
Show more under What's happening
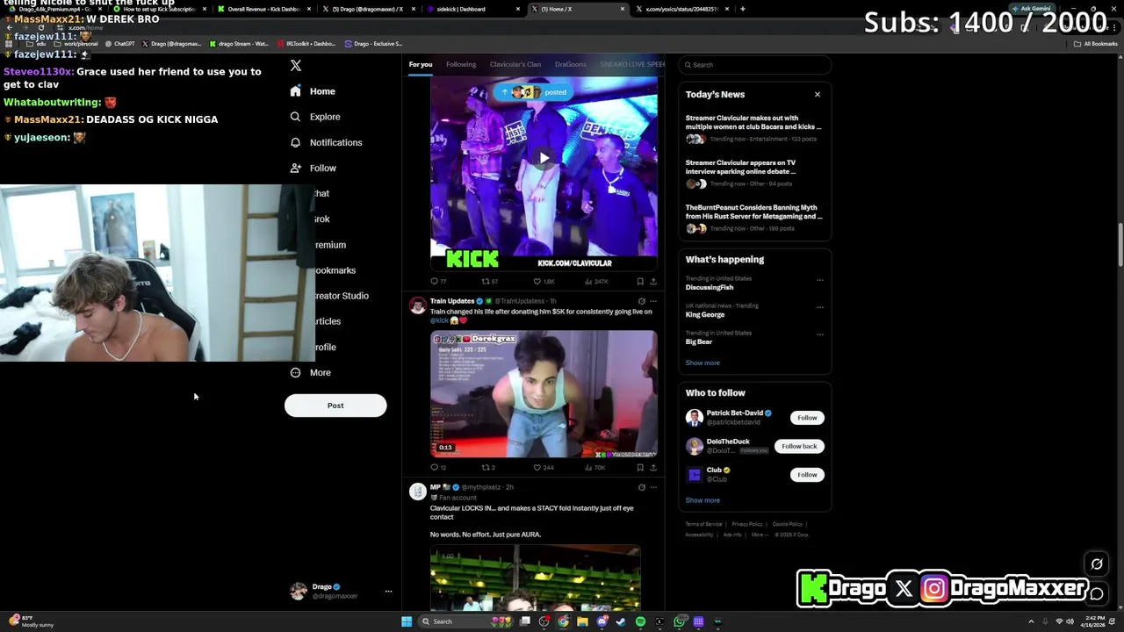click(x=702, y=363)
